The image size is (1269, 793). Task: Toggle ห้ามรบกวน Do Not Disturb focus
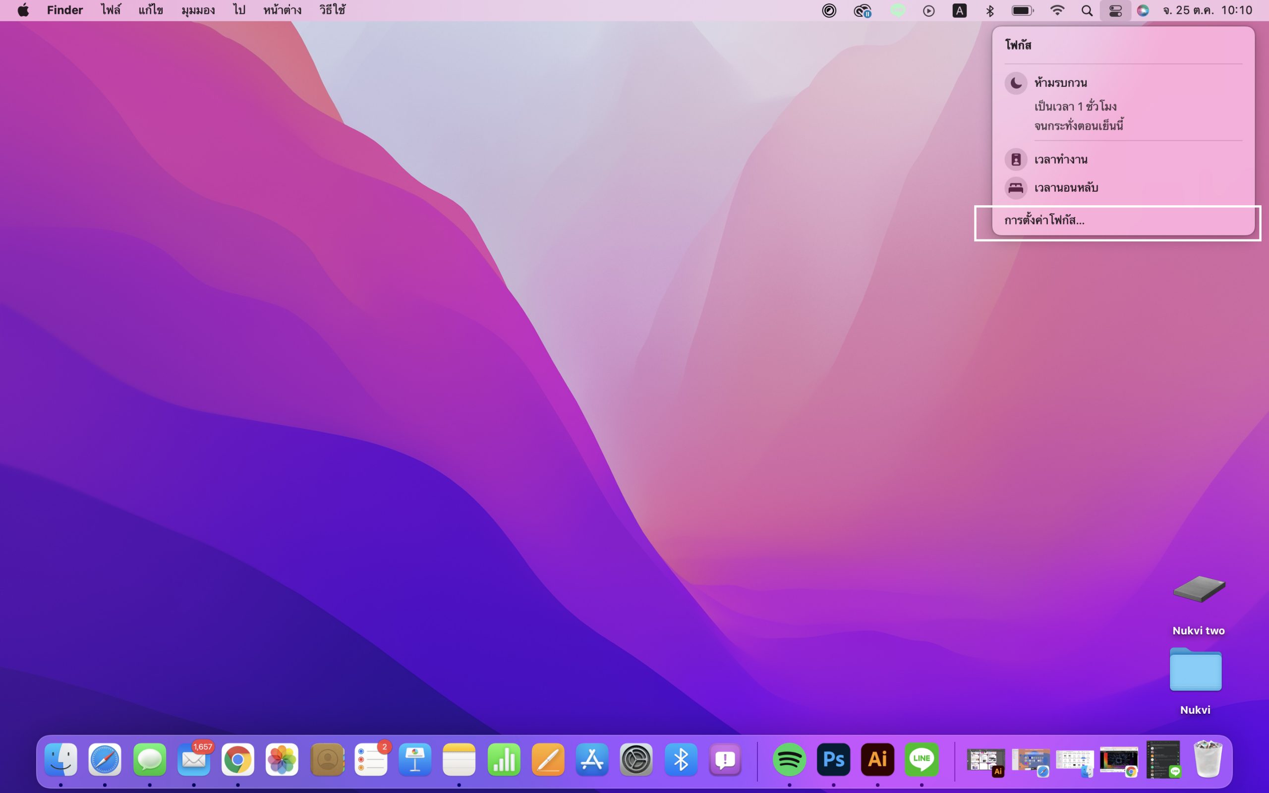[x=1060, y=83]
